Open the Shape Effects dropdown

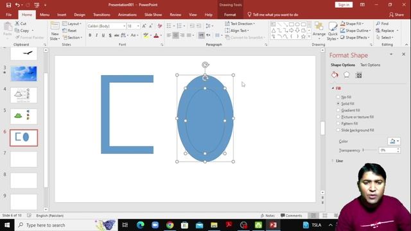coord(355,37)
